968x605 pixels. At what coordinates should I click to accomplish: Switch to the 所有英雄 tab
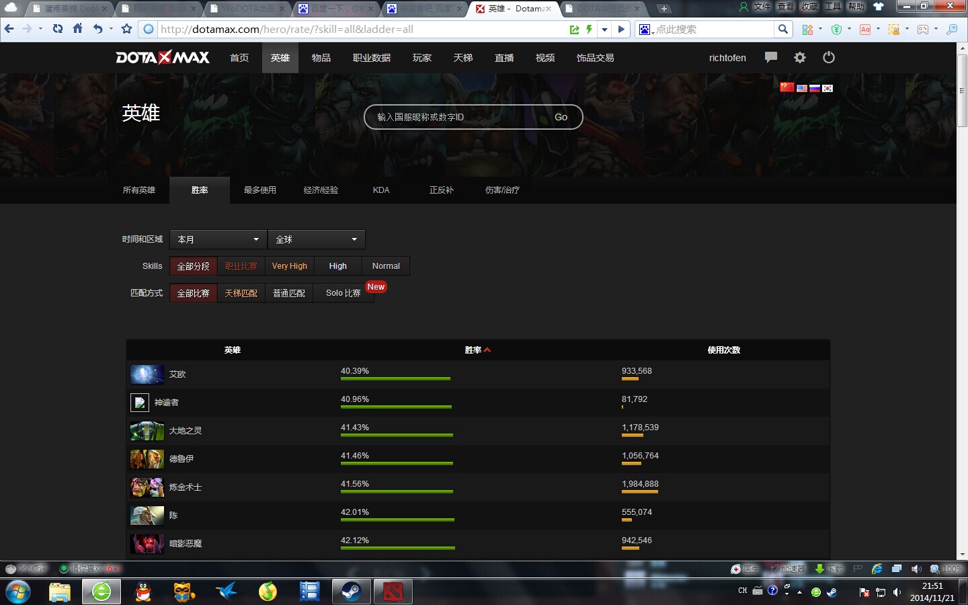tap(139, 190)
